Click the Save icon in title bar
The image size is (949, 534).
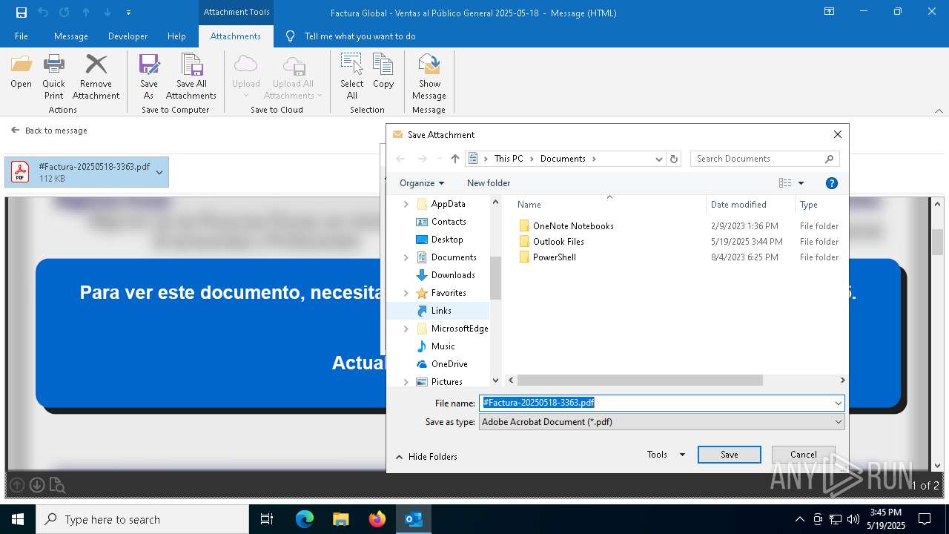(x=22, y=13)
